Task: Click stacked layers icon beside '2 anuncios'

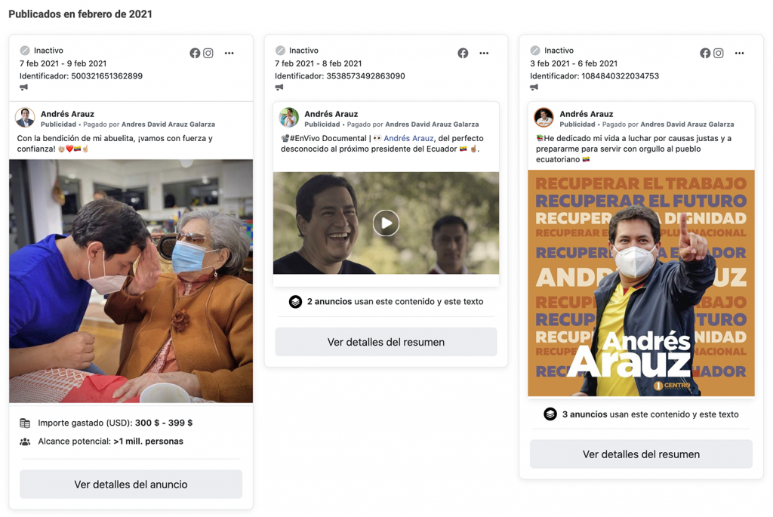Action: (x=296, y=302)
